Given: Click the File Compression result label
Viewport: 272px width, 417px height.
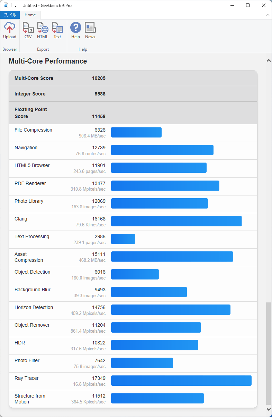Looking at the screenshot, I should pos(33,130).
